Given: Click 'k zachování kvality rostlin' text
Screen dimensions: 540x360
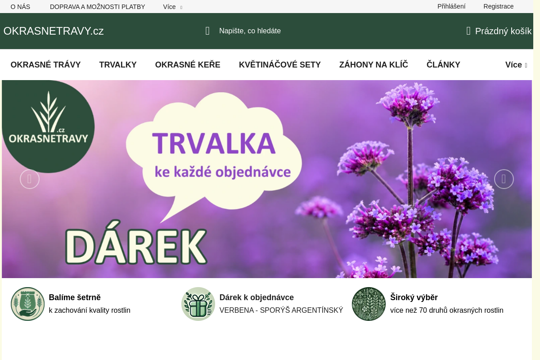Looking at the screenshot, I should click(x=90, y=310).
